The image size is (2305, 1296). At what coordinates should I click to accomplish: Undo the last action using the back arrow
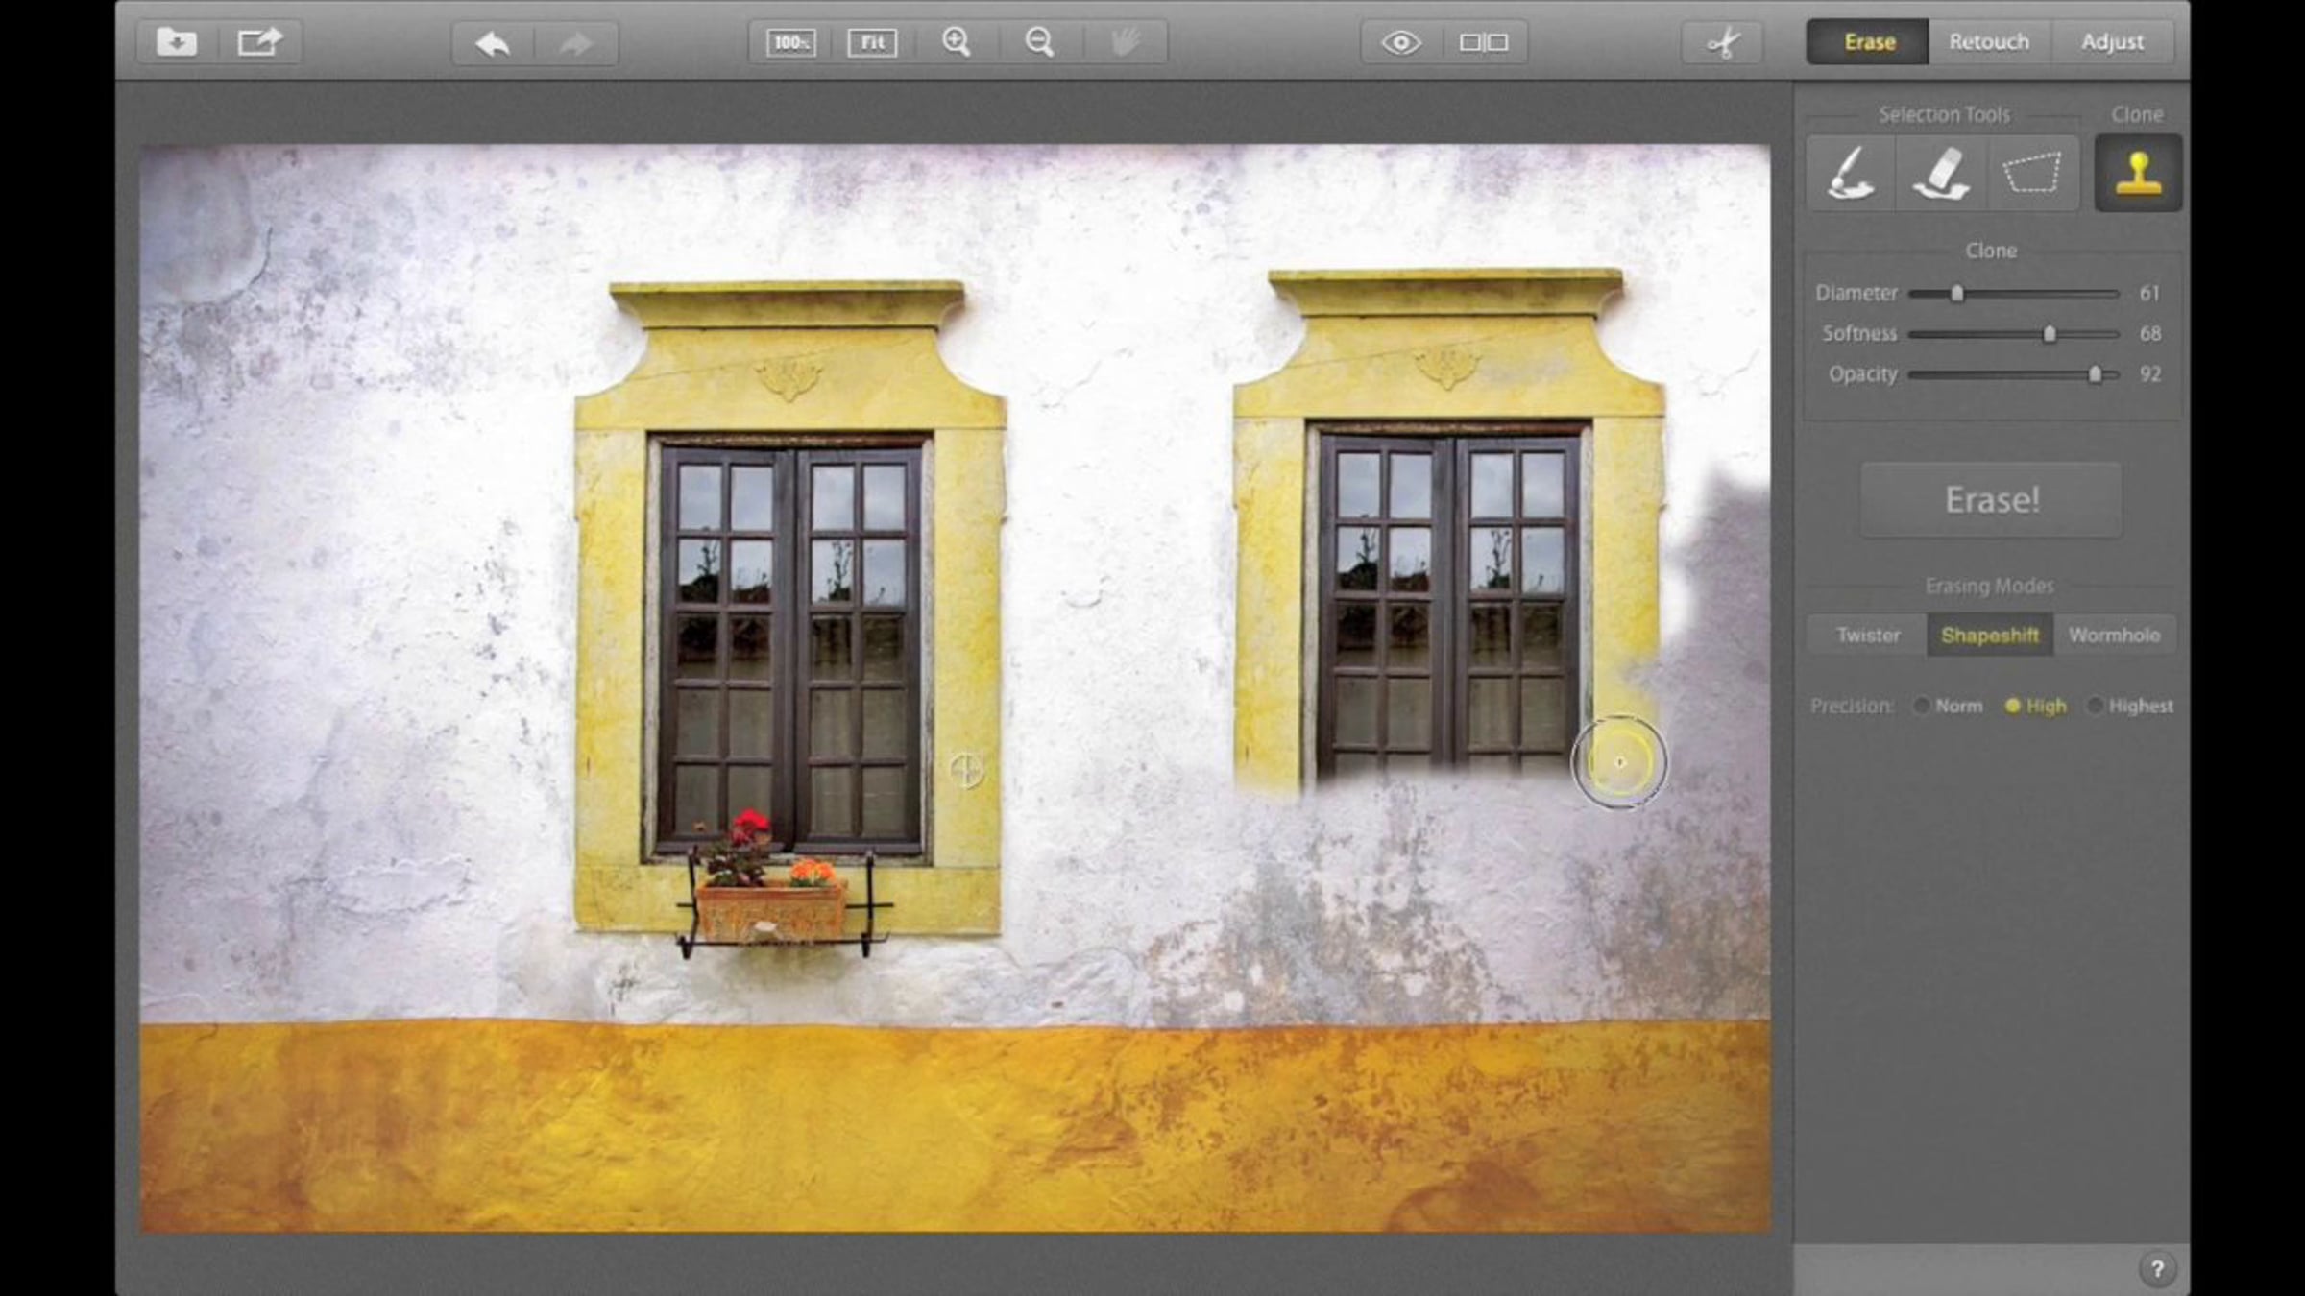click(493, 43)
